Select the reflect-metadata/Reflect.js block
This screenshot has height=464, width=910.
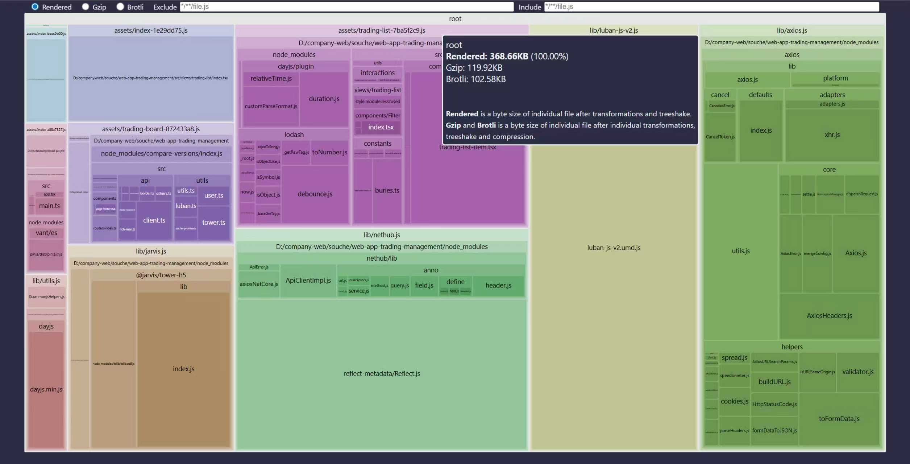coord(382,373)
